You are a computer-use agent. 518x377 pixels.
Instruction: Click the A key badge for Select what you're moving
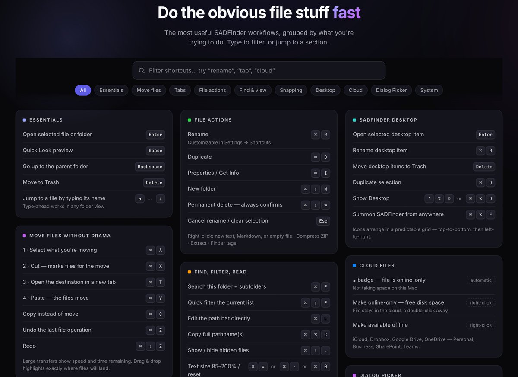(160, 250)
